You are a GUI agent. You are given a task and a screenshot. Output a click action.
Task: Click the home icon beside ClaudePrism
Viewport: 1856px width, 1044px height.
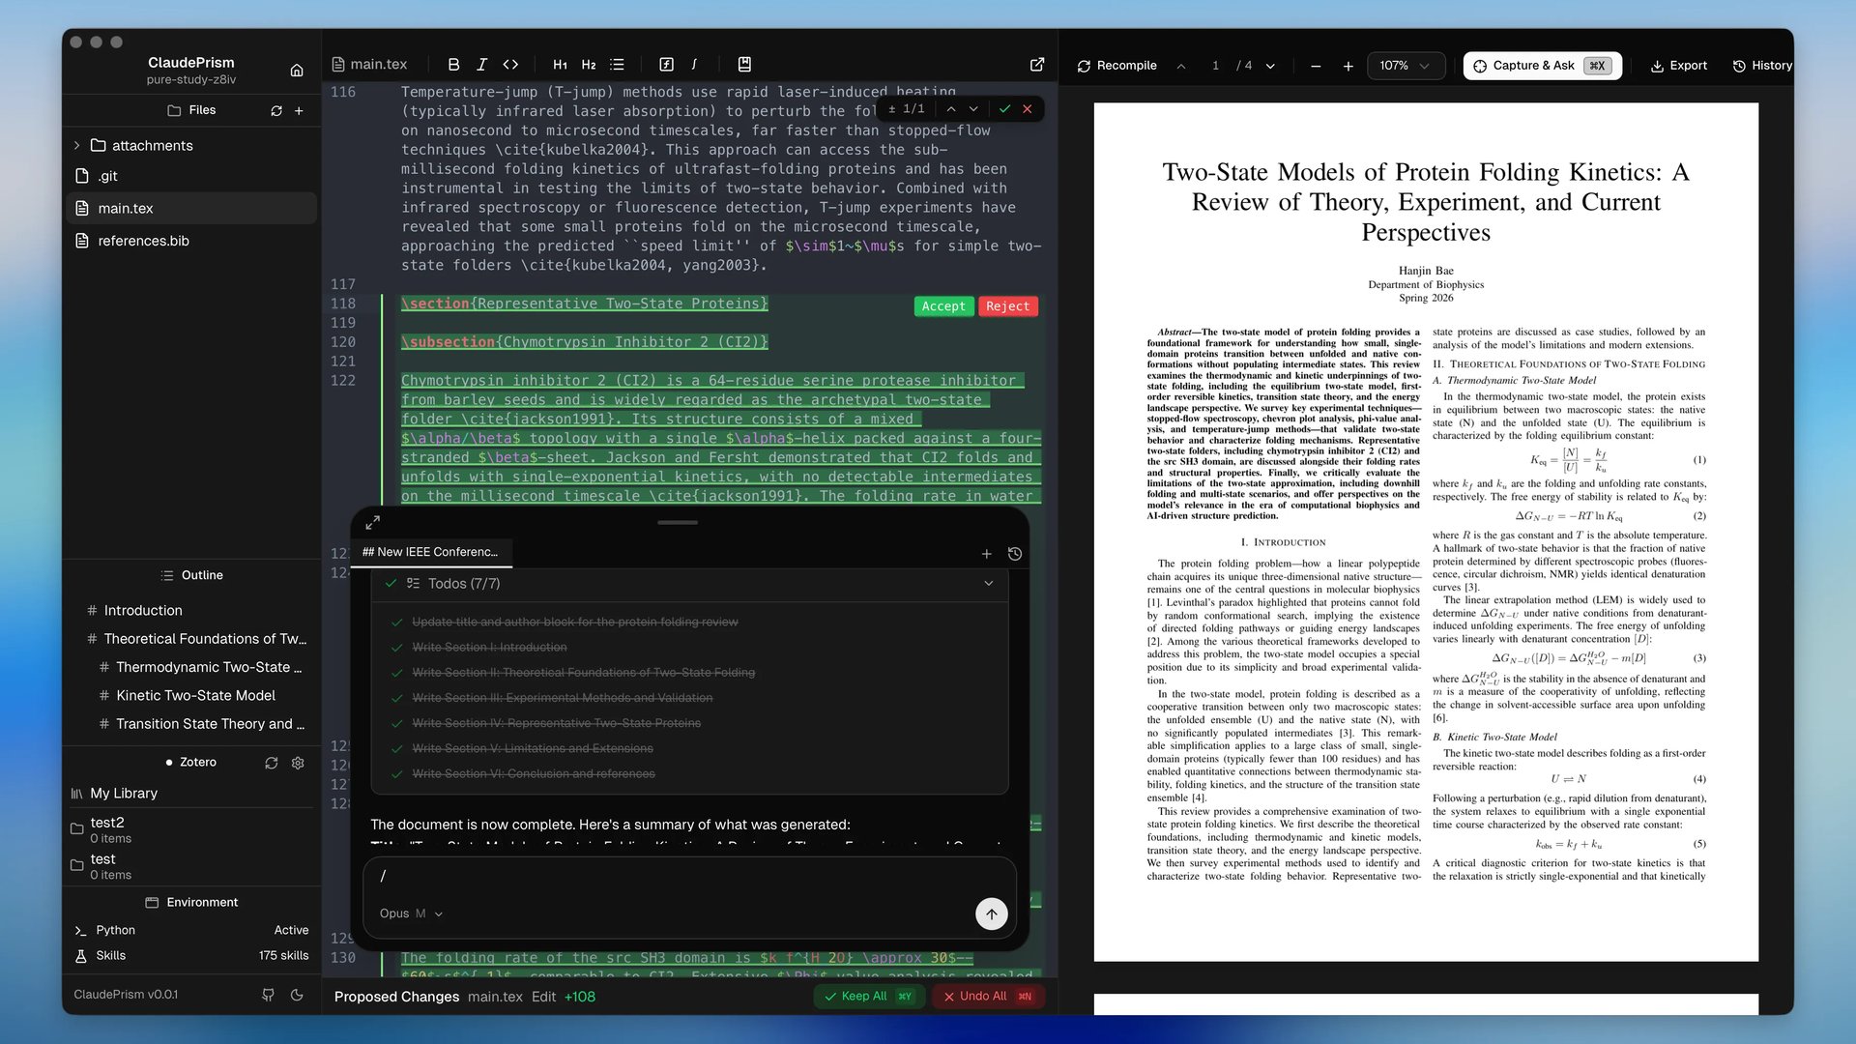297,71
